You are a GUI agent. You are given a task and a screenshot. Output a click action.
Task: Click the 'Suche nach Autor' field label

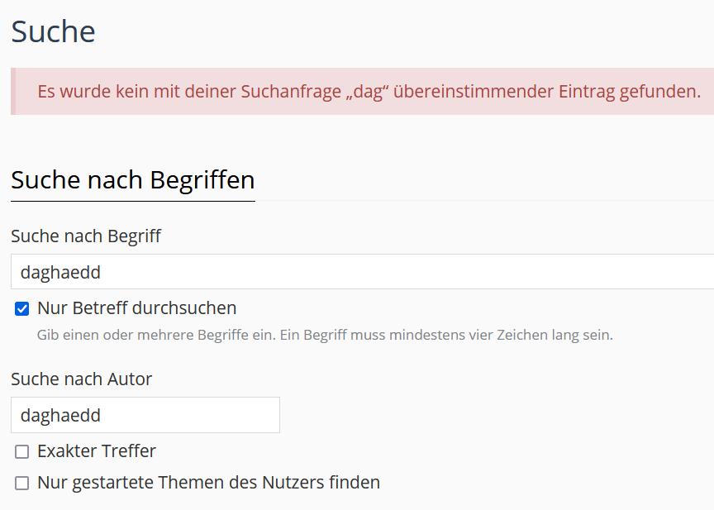pos(82,379)
